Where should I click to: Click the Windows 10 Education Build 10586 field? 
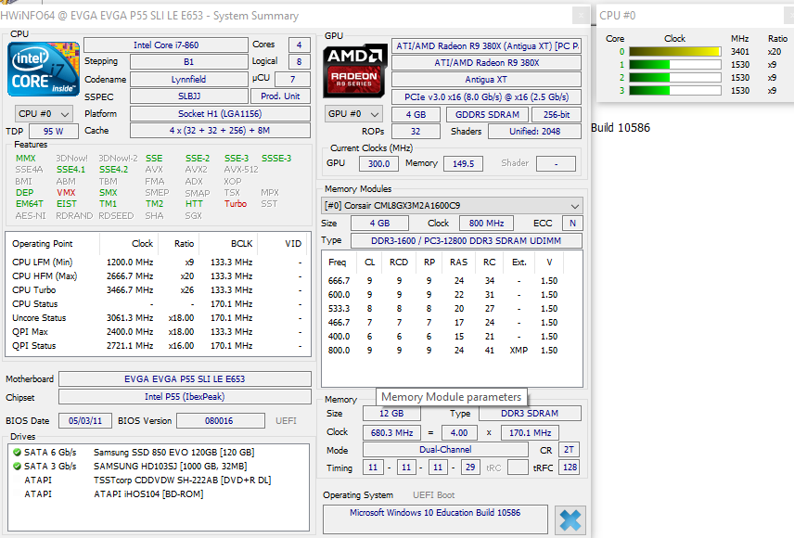[435, 519]
